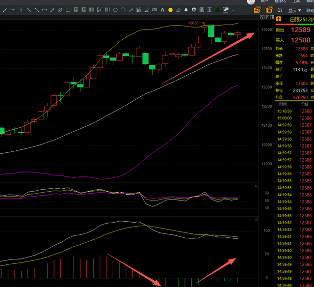Open the orange VIP replay icon
Viewport: 314px width, 287px height.
[257, 10]
